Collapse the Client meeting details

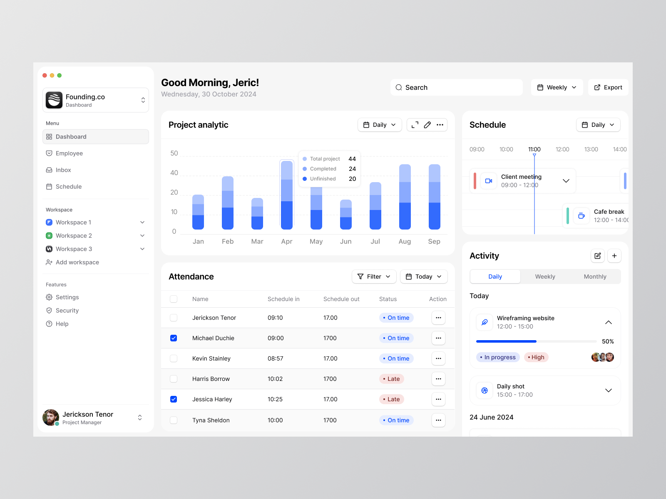pos(566,180)
